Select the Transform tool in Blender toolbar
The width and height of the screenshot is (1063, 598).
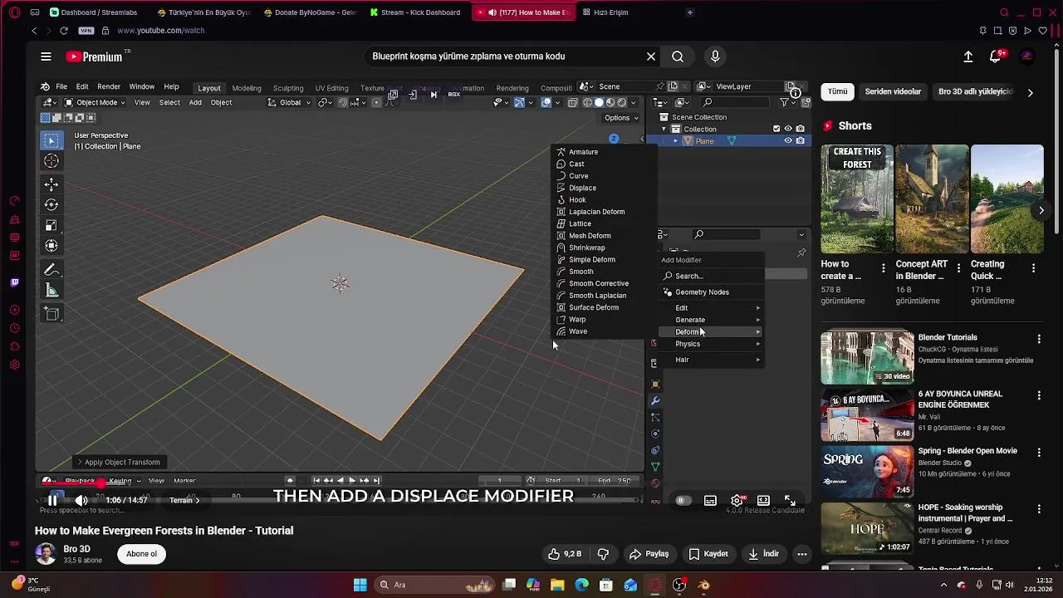(51, 246)
